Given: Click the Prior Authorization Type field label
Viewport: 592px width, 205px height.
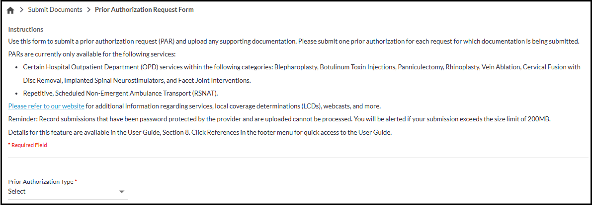Looking at the screenshot, I should coord(41,182).
